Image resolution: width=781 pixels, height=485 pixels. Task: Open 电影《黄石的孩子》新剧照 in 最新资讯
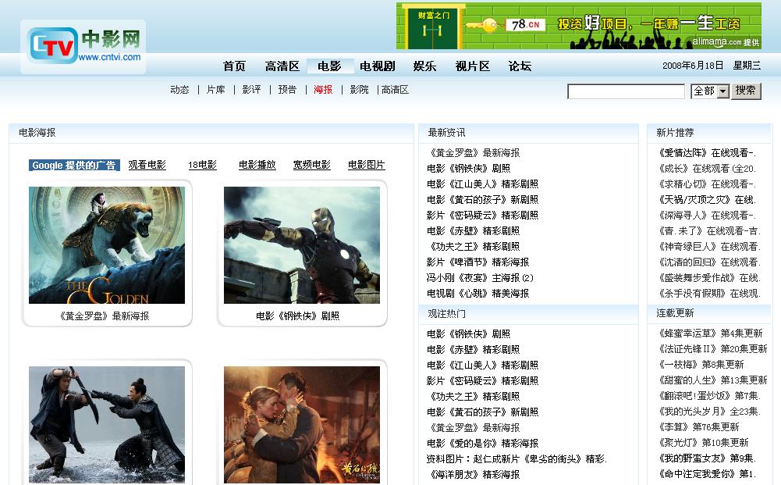click(482, 199)
